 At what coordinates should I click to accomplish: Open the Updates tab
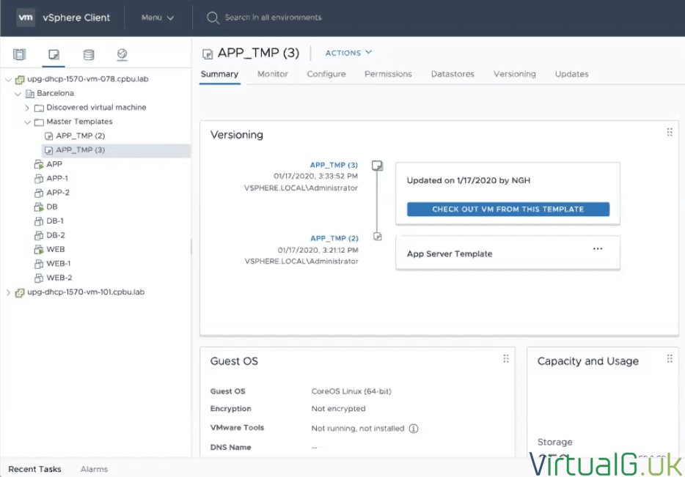(x=571, y=74)
